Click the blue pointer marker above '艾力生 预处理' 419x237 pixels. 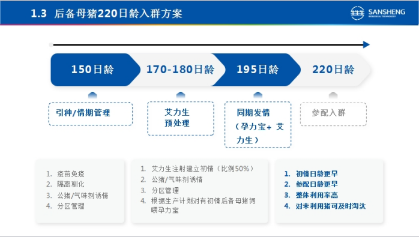pyautogui.click(x=181, y=95)
